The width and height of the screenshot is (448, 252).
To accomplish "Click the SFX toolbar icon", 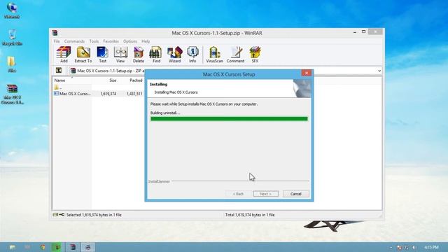I will [255, 55].
